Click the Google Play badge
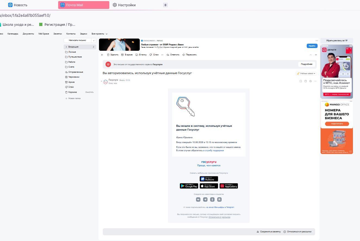The width and height of the screenshot is (360, 241). pyautogui.click(x=189, y=186)
